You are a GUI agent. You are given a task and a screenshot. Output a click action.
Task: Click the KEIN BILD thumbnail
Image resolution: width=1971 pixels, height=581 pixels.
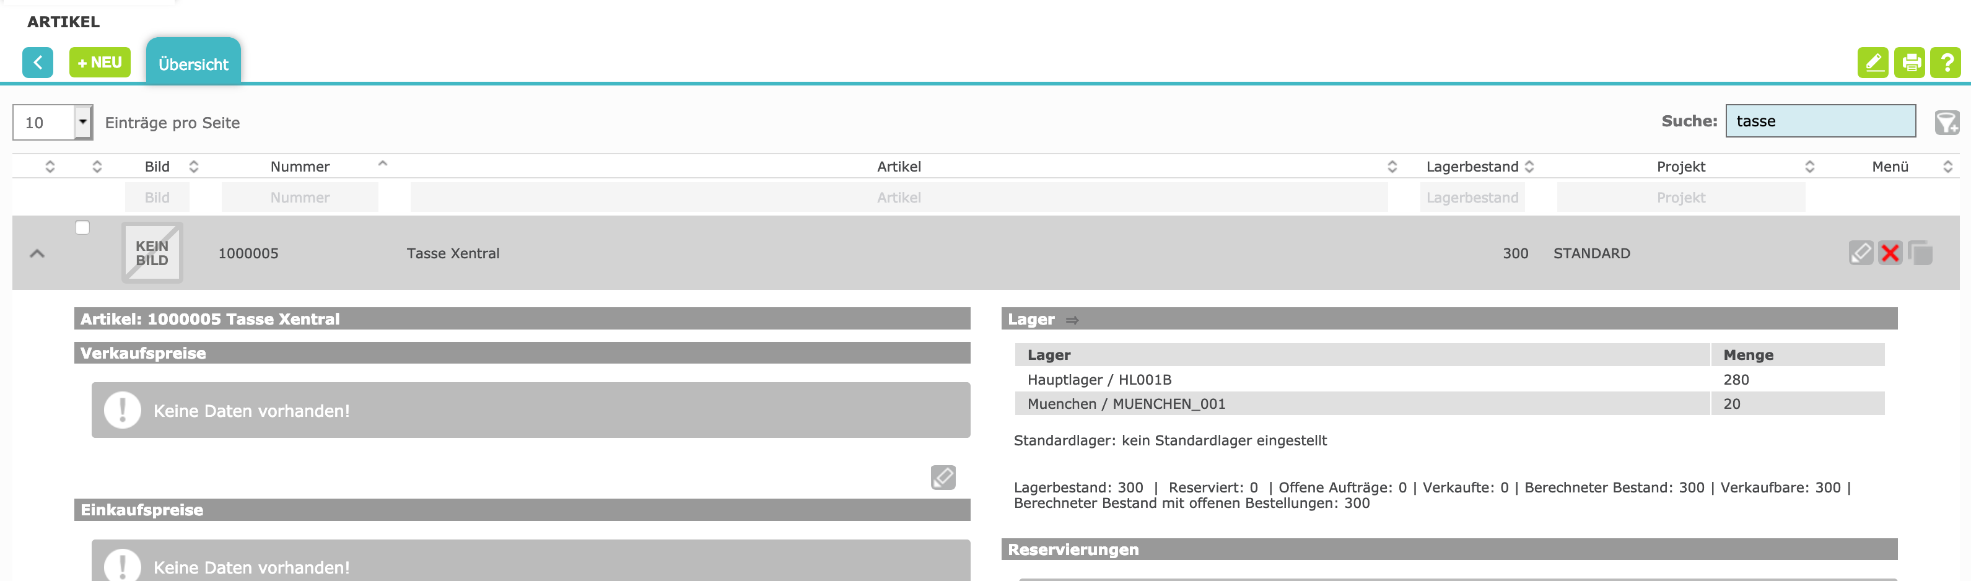[152, 253]
